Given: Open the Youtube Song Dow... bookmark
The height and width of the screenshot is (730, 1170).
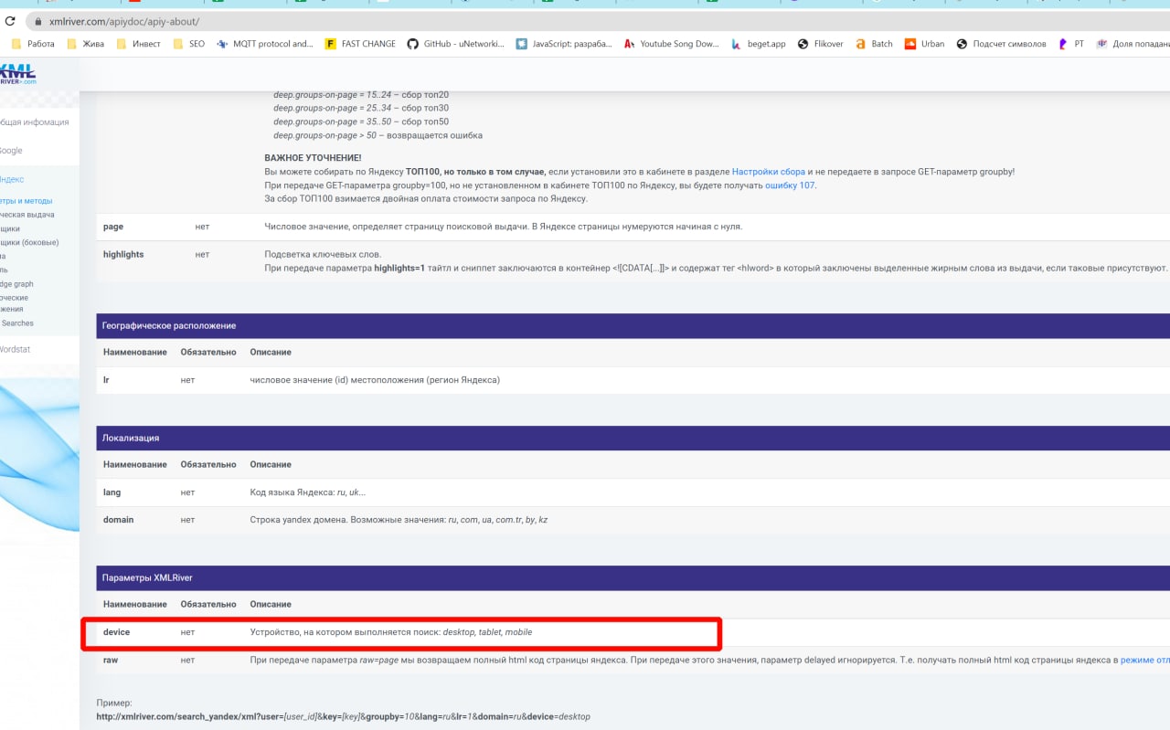Looking at the screenshot, I should click(672, 44).
